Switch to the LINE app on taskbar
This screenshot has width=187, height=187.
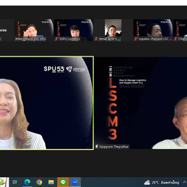click(x=63, y=182)
